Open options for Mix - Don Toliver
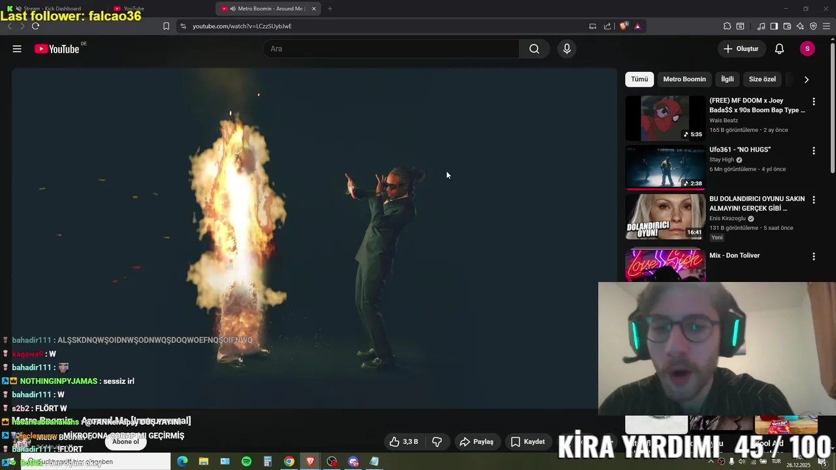 click(x=814, y=257)
